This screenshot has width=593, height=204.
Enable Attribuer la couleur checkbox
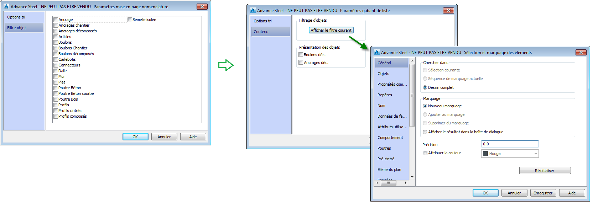point(425,153)
